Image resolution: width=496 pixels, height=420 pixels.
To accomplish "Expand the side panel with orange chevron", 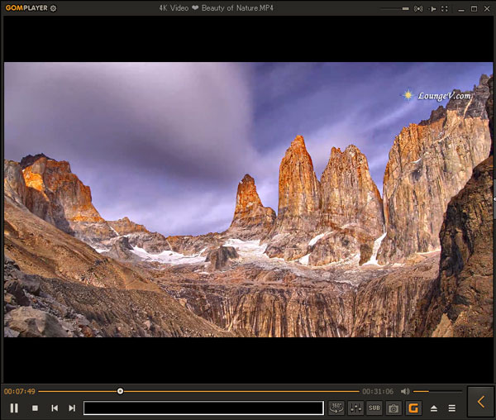I will click(480, 402).
